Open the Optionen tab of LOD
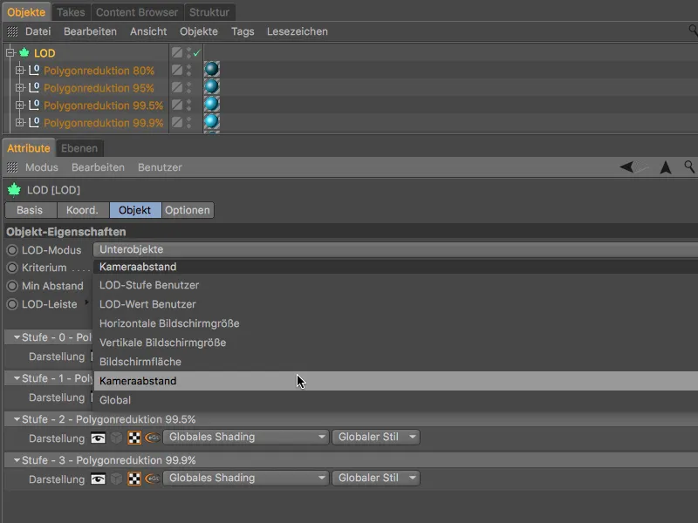The height and width of the screenshot is (523, 698). 188,210
